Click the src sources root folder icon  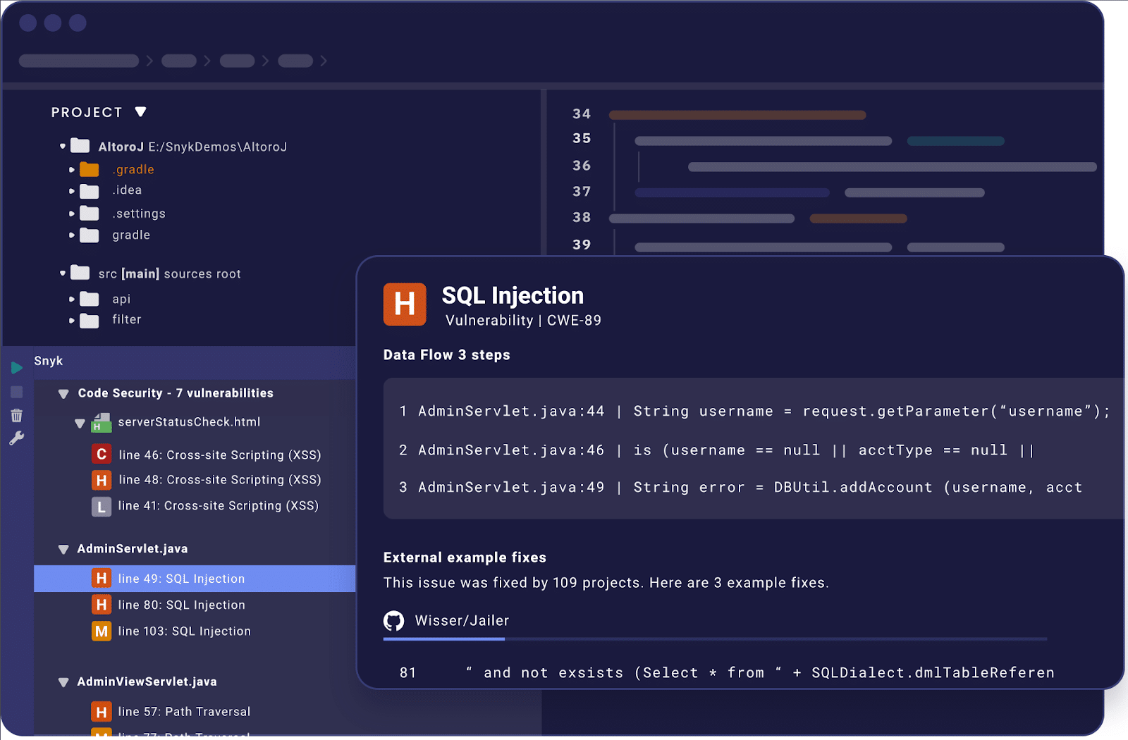click(x=80, y=273)
